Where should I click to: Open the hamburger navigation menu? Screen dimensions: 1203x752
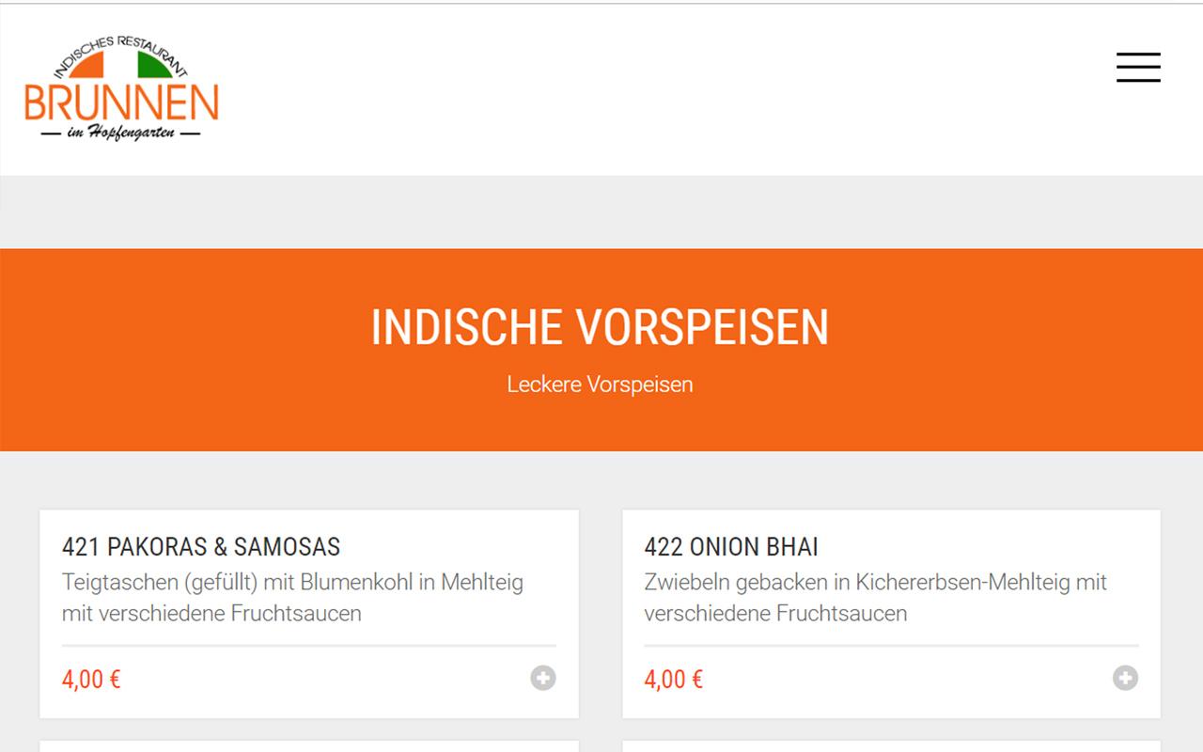pos(1138,68)
